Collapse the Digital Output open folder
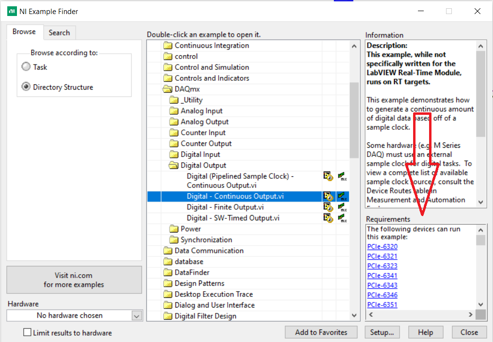 coord(173,166)
